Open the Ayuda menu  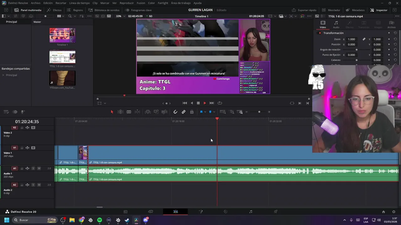pos(197,3)
